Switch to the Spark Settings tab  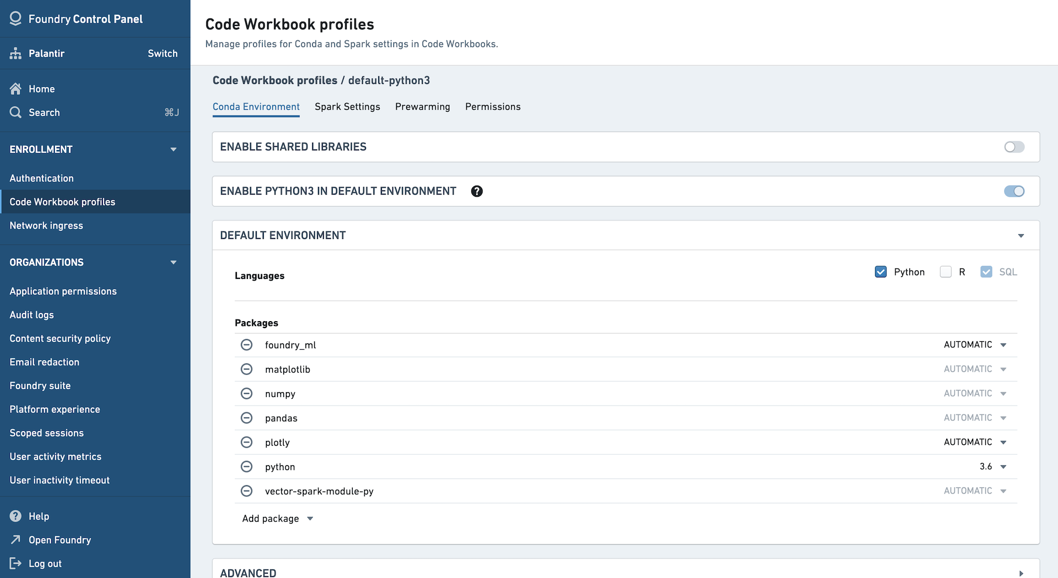(348, 107)
